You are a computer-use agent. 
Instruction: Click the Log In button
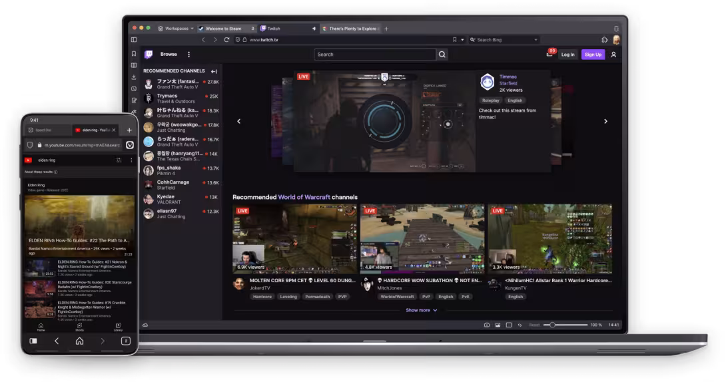(567, 55)
